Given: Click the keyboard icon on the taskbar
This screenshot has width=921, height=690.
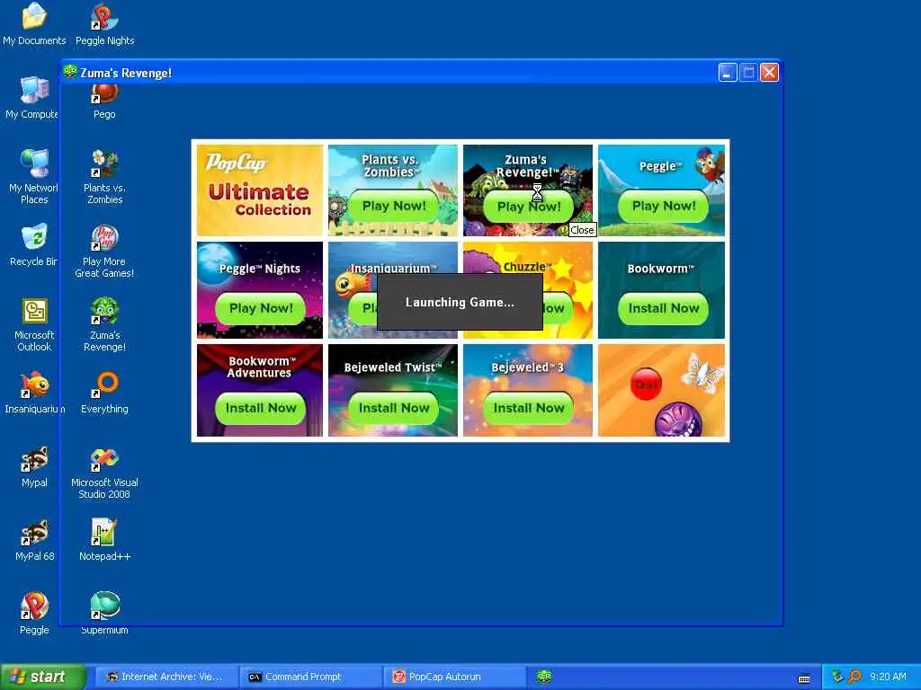Looking at the screenshot, I should pyautogui.click(x=804, y=679).
